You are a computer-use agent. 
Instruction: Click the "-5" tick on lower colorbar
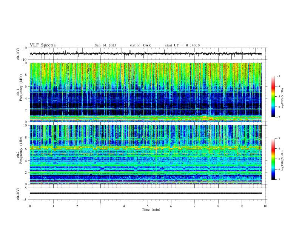(279, 159)
